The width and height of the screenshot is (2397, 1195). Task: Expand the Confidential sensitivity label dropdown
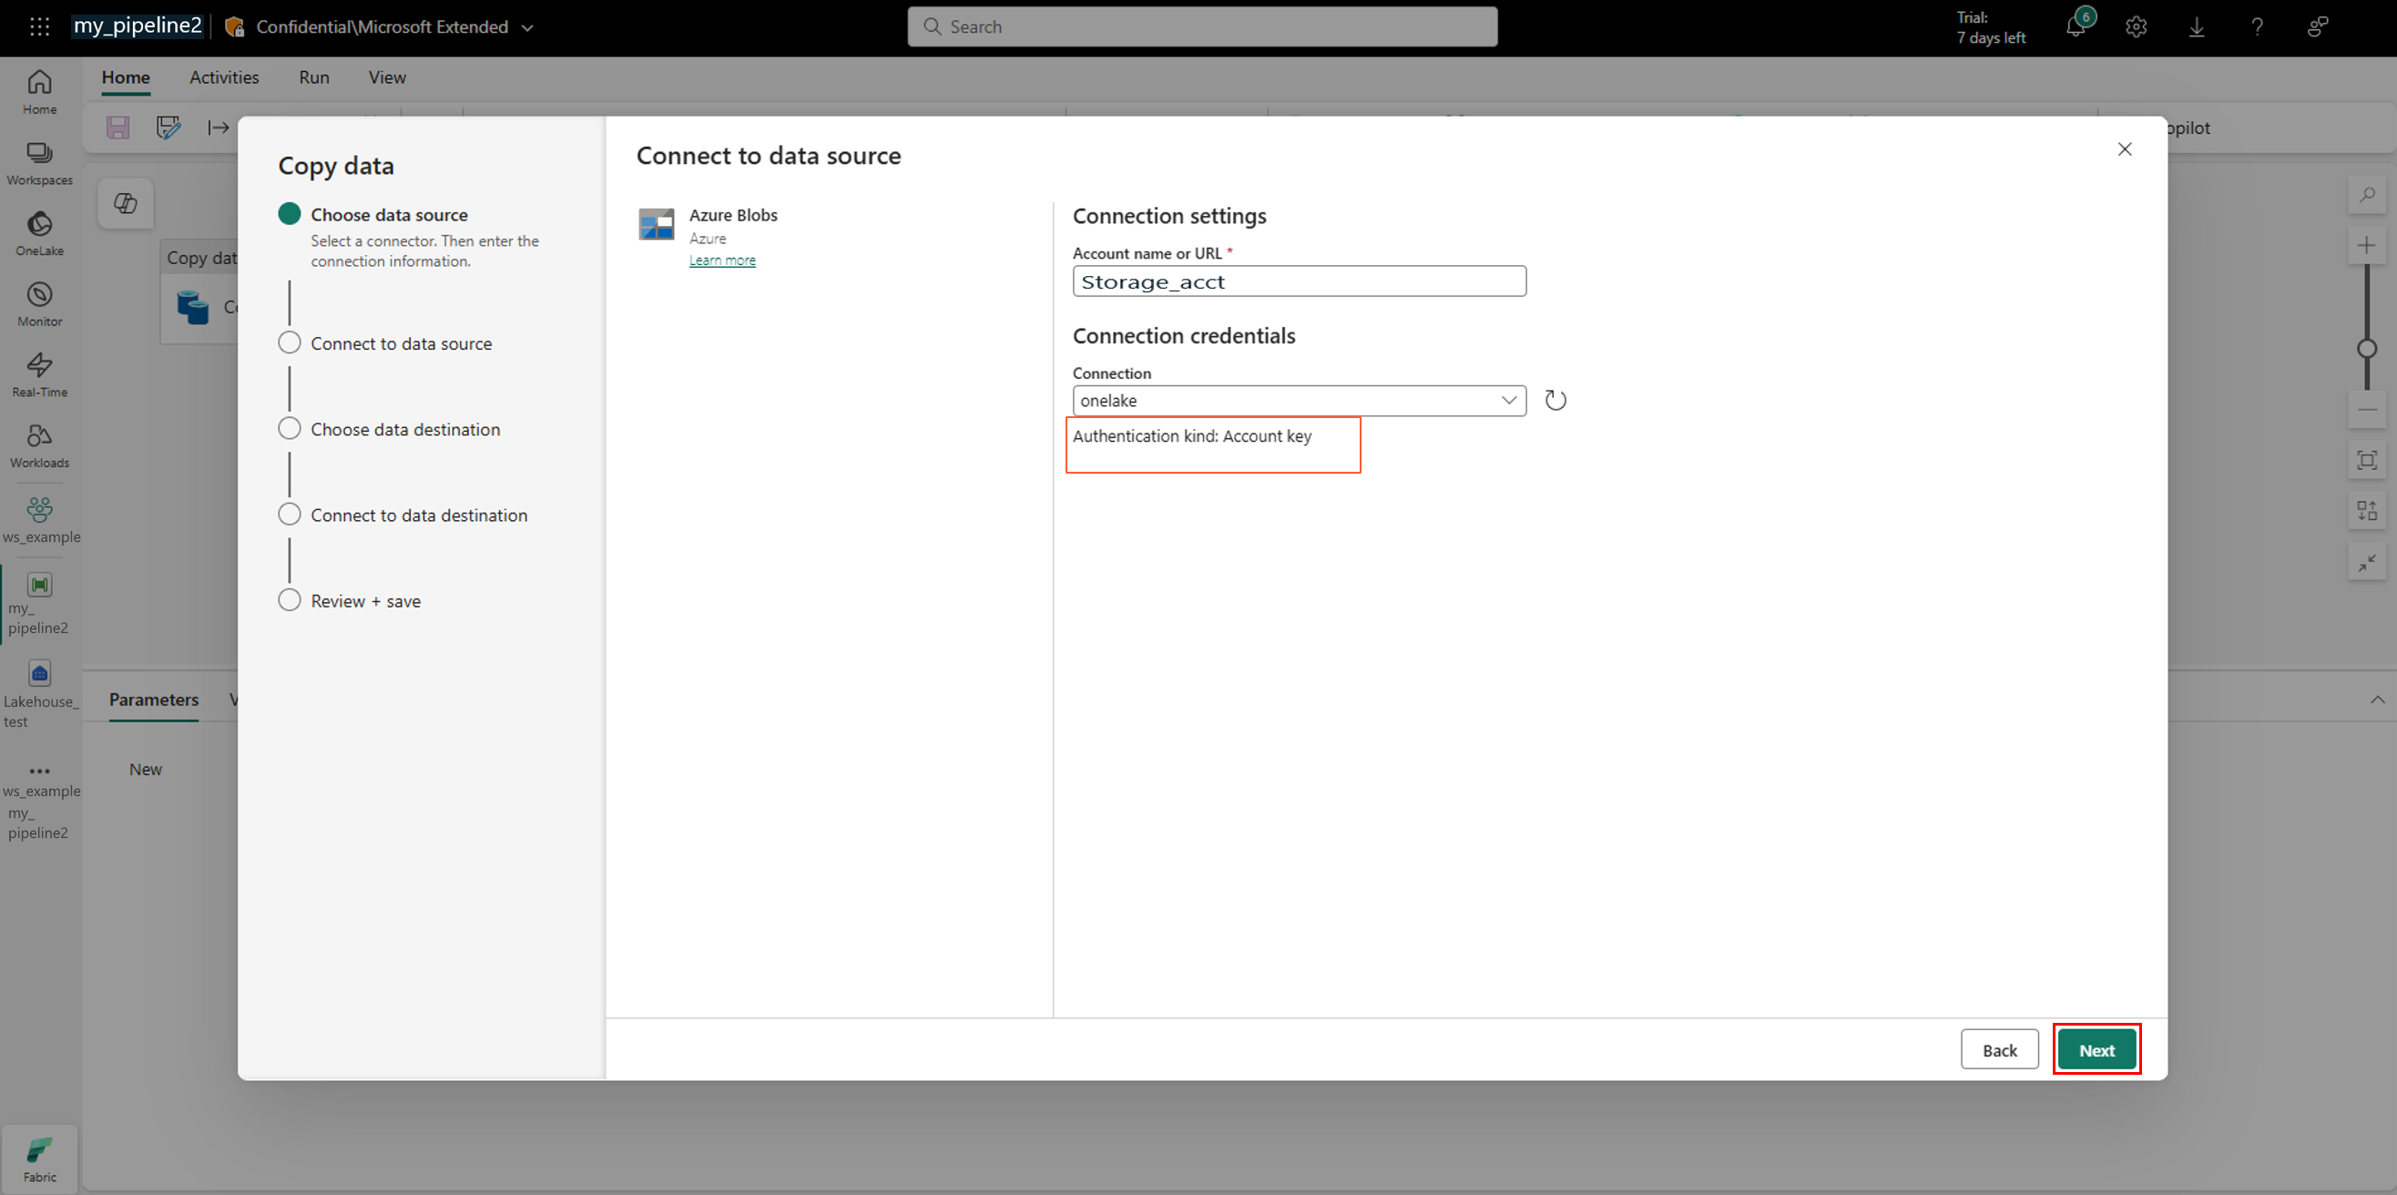coord(527,27)
